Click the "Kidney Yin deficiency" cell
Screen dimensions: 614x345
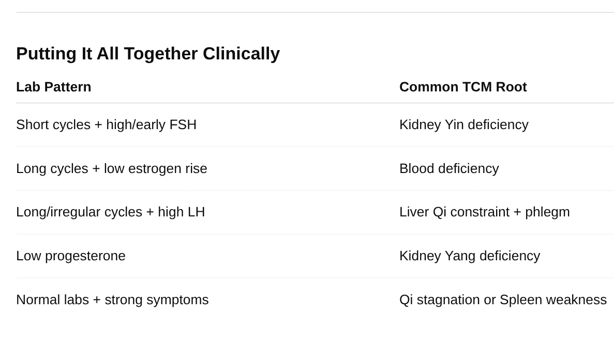pos(463,124)
